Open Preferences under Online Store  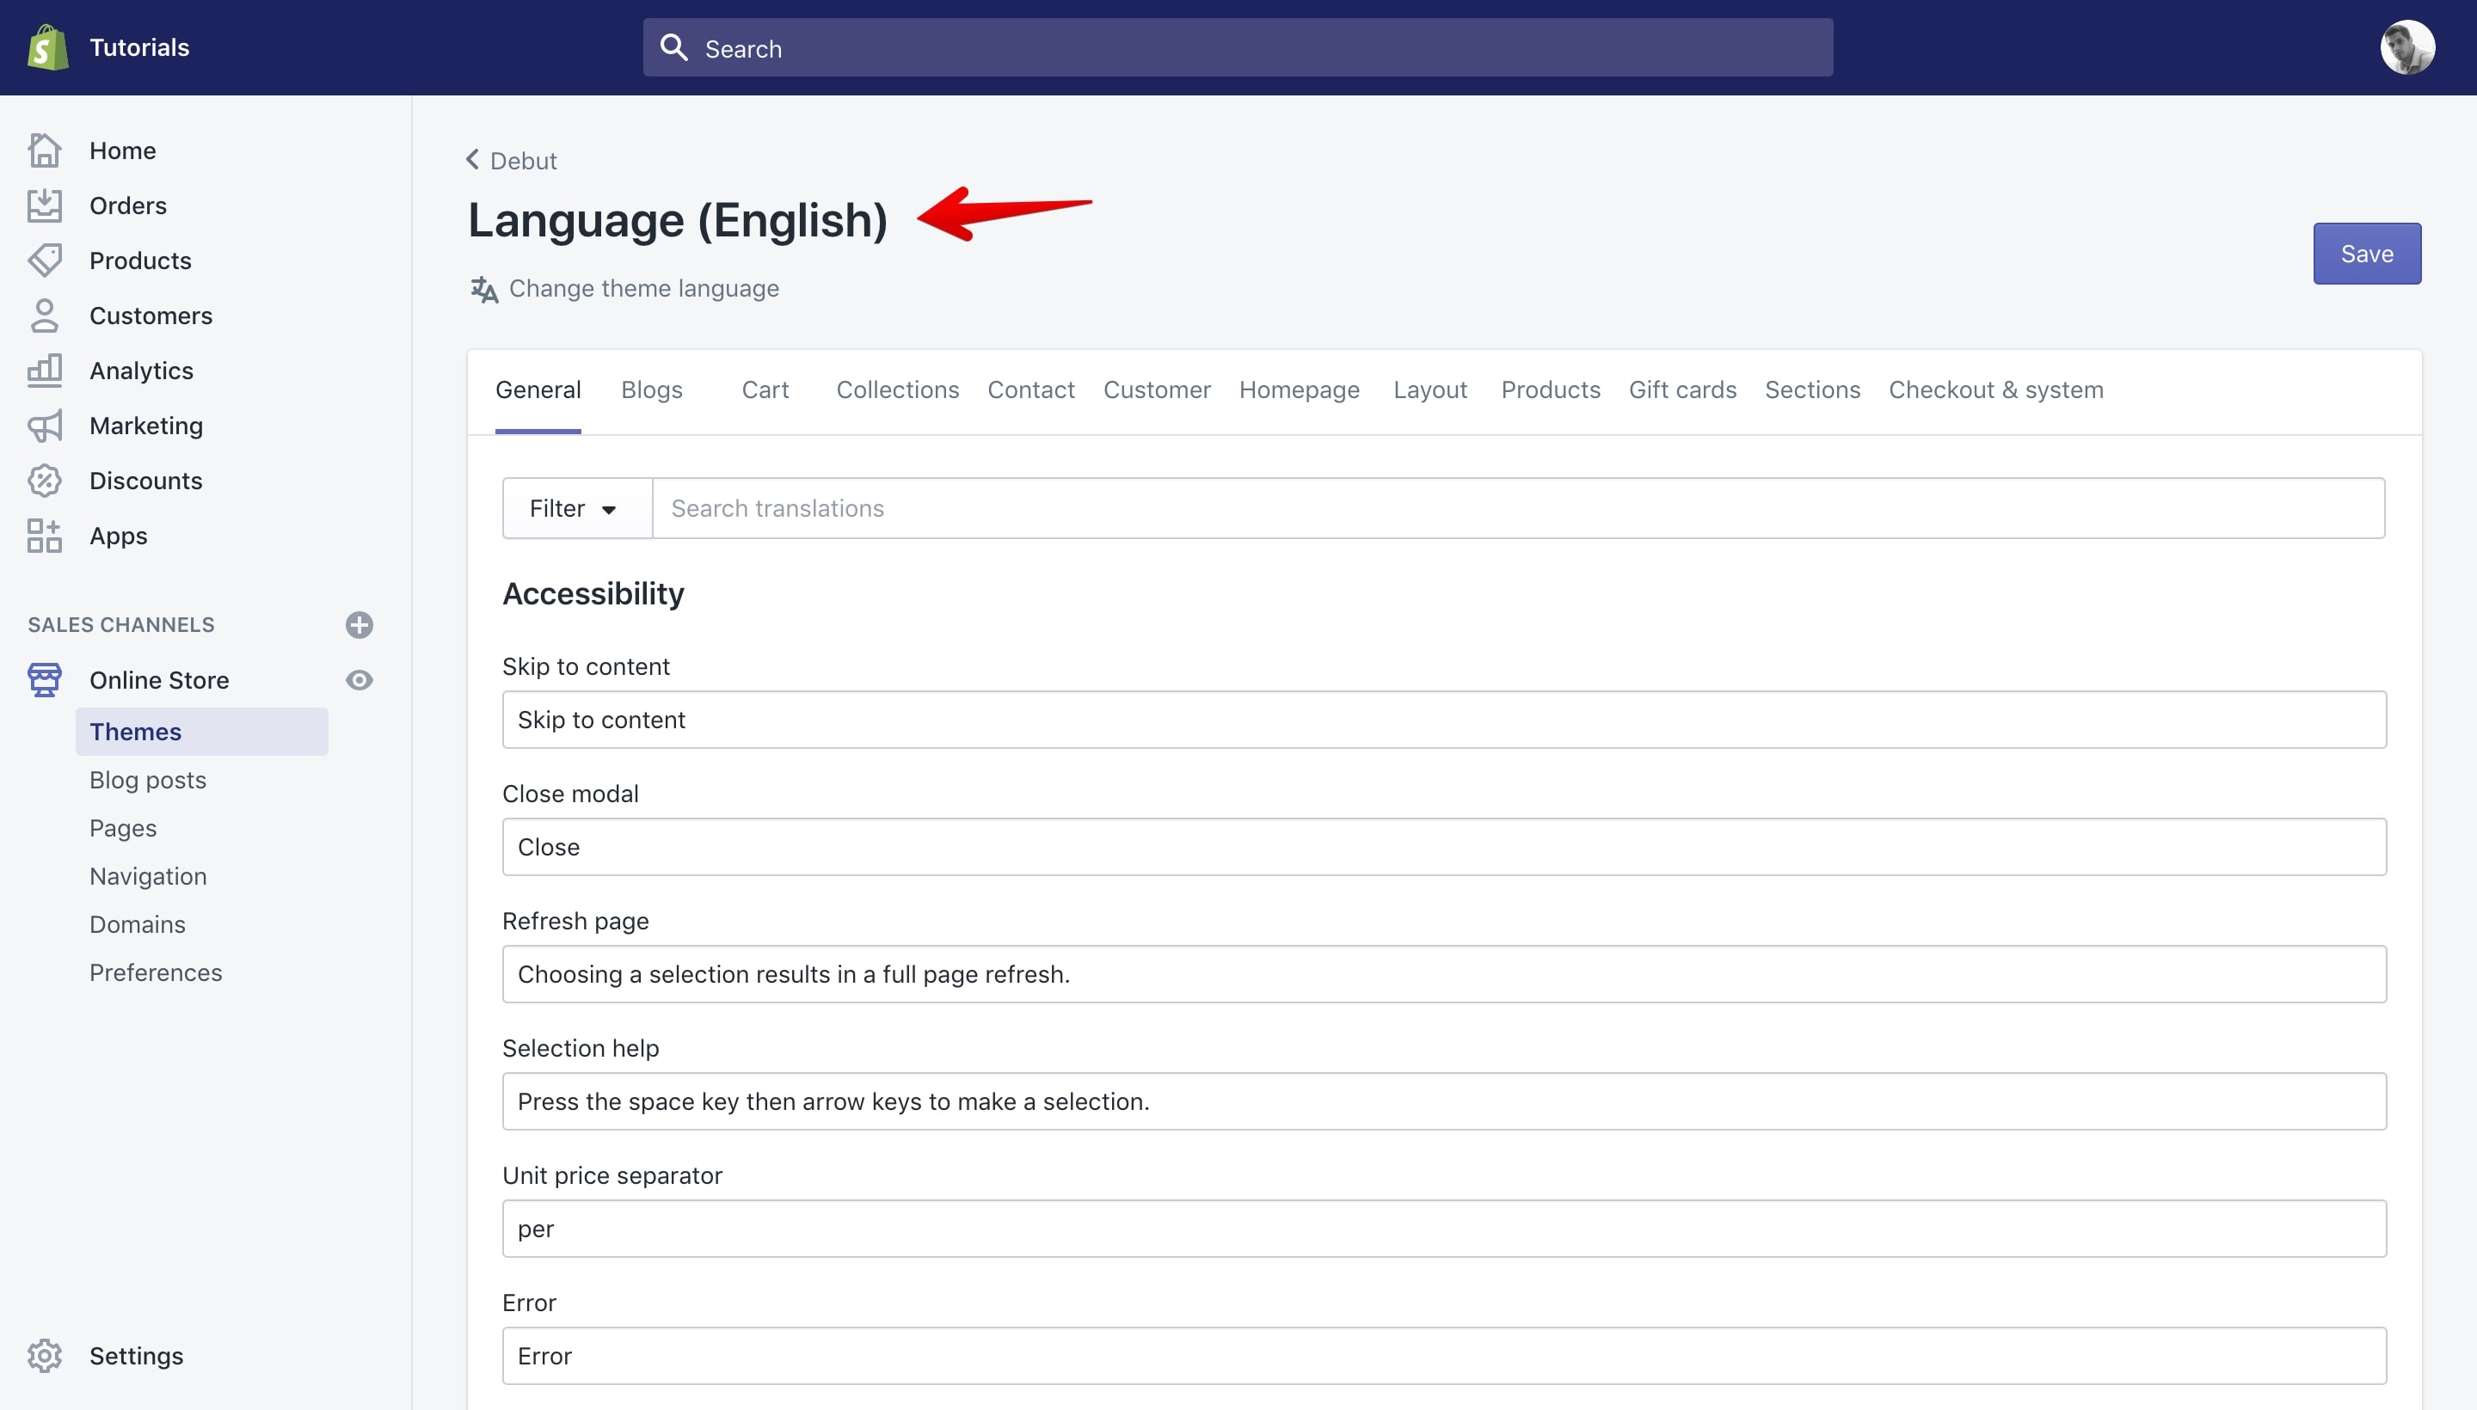[156, 972]
